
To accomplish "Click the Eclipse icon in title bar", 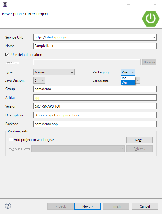I will click(x=5, y=4).
